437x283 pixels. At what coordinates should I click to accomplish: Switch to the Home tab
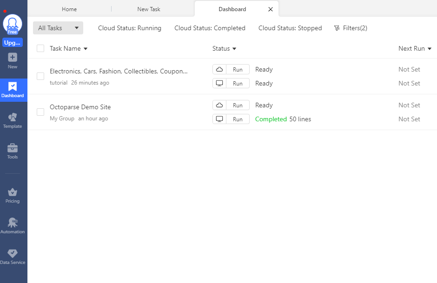[69, 9]
